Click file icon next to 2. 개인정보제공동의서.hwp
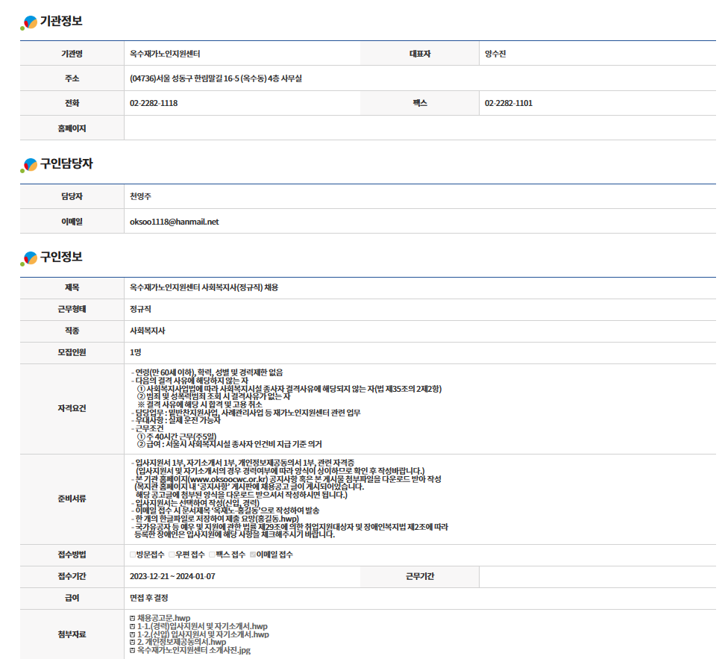The width and height of the screenshot is (728, 659). (133, 643)
